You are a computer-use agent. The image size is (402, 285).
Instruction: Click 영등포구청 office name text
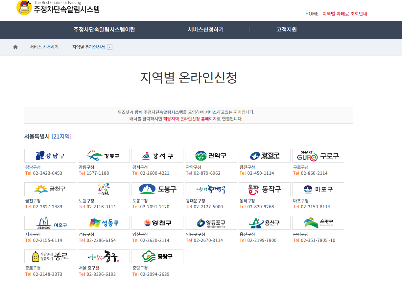pos(196,234)
